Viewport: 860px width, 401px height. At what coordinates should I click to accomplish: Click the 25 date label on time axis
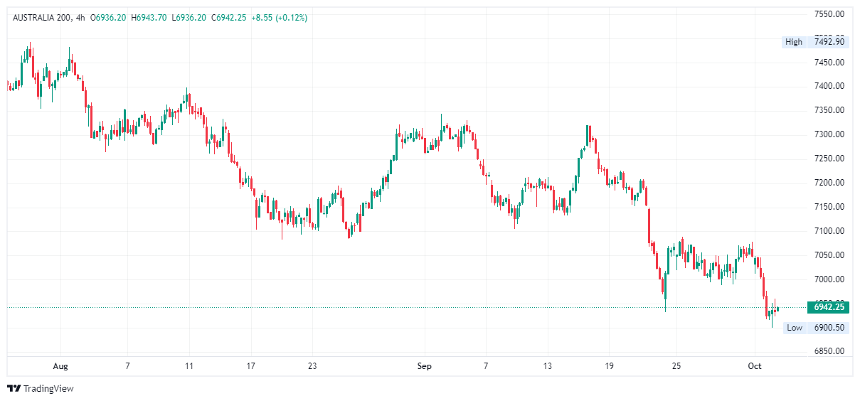tap(676, 366)
